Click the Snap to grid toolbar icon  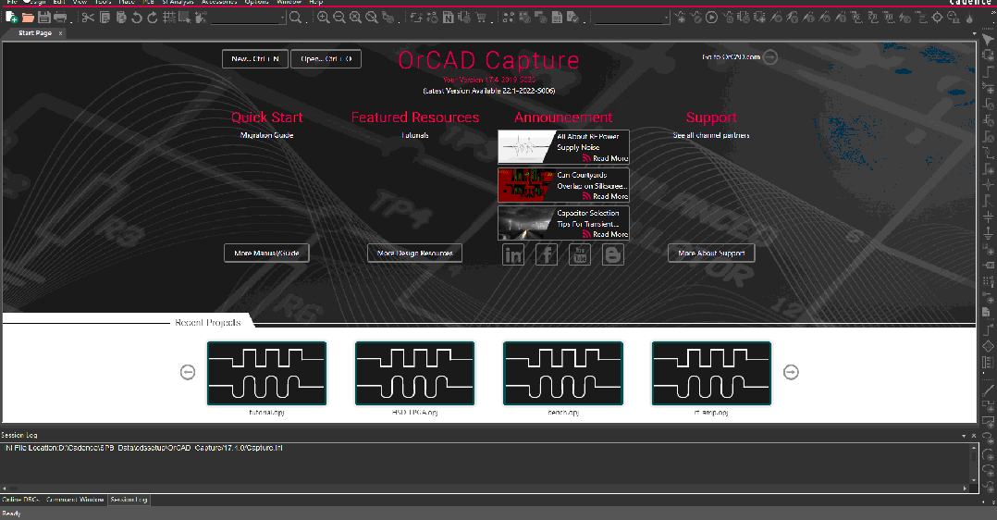point(169,18)
